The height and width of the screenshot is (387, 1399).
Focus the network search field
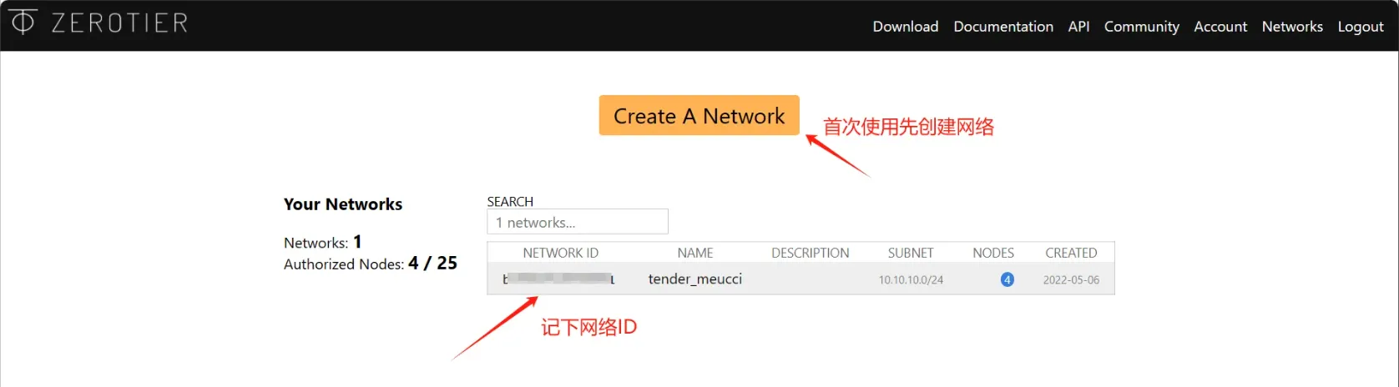coord(578,222)
